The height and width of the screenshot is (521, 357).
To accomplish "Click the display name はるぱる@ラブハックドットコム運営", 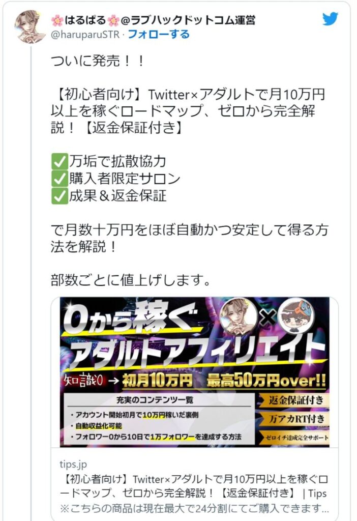I will [x=154, y=20].
